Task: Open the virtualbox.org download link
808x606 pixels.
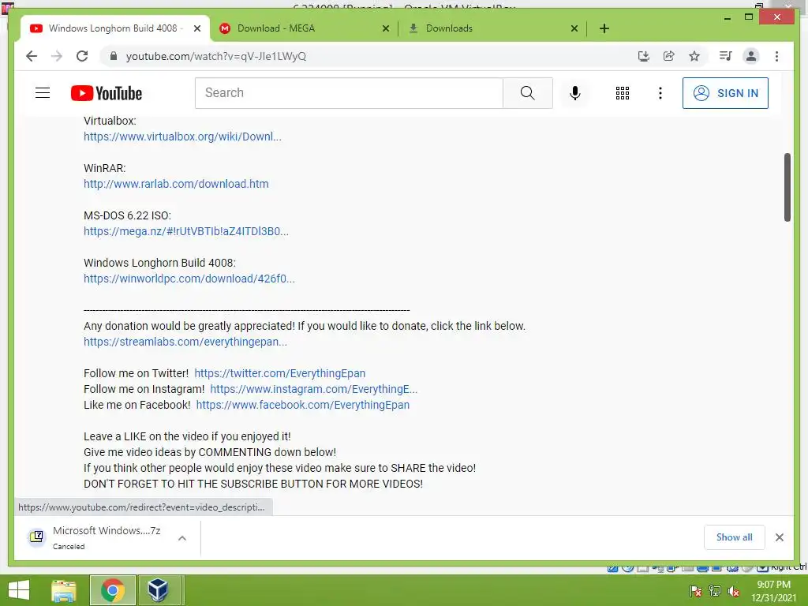Action: tap(182, 137)
